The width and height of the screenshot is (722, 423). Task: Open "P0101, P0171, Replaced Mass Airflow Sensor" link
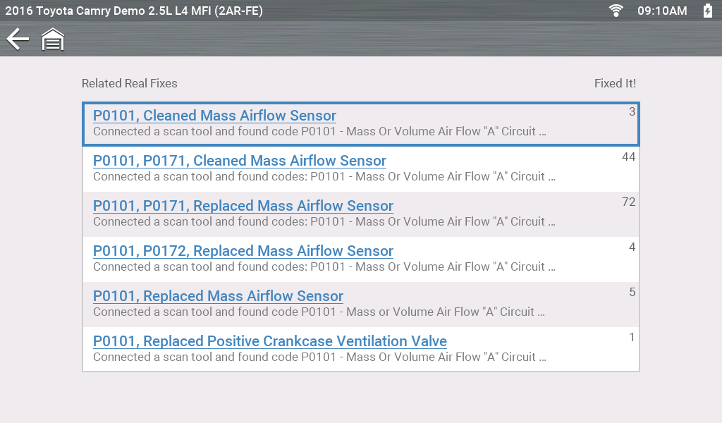coord(243,206)
